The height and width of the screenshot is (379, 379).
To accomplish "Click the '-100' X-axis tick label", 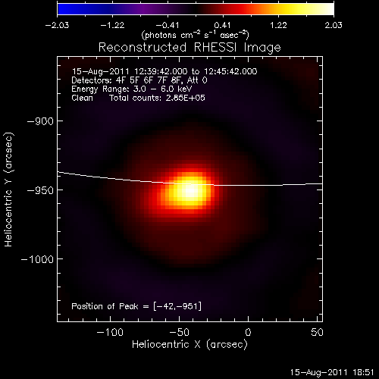I will (110, 332).
